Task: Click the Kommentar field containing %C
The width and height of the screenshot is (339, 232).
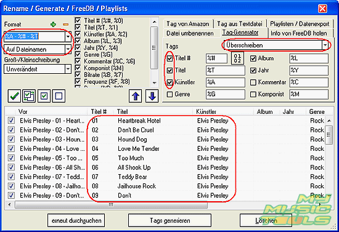Action: tap(309, 82)
